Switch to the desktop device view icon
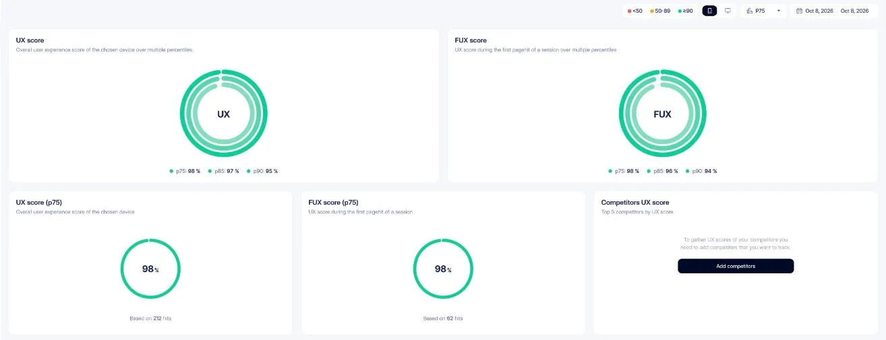Image resolution: width=886 pixels, height=340 pixels. pyautogui.click(x=728, y=11)
